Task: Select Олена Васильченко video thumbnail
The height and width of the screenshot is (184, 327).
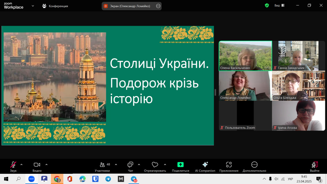Action: pos(245,56)
